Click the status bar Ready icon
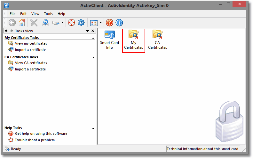The height and width of the screenshot is (159, 253). (7, 149)
